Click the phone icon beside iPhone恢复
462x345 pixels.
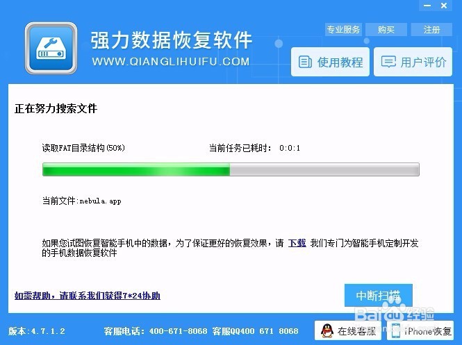click(396, 331)
